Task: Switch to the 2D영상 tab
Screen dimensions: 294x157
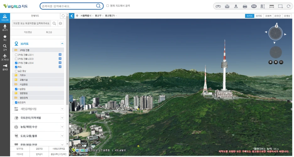Action: [x=287, y=16]
